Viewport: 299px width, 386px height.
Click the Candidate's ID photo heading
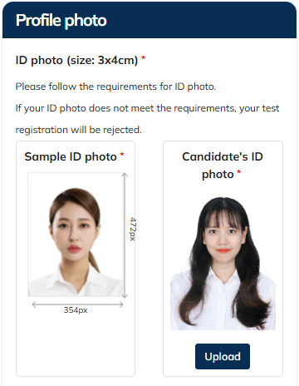[223, 166]
